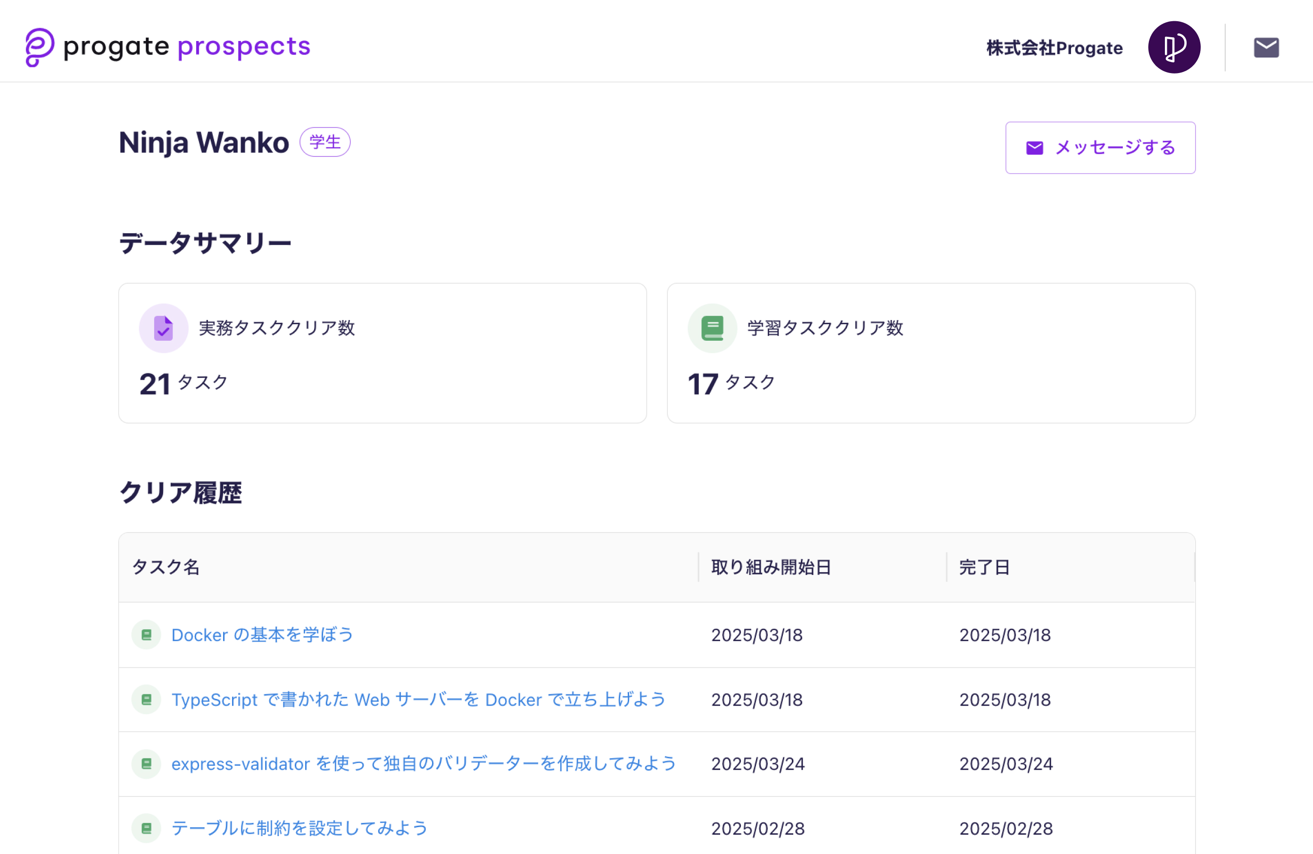The height and width of the screenshot is (854, 1313).
Task: Sort by タスク名 column header
Action: [x=166, y=567]
